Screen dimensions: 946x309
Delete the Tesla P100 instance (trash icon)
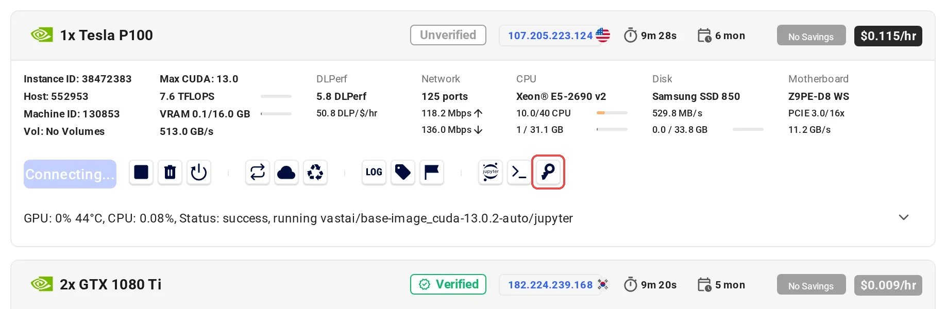(x=170, y=172)
